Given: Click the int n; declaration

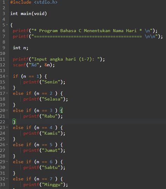Looking at the screenshot, I should point(21,48).
